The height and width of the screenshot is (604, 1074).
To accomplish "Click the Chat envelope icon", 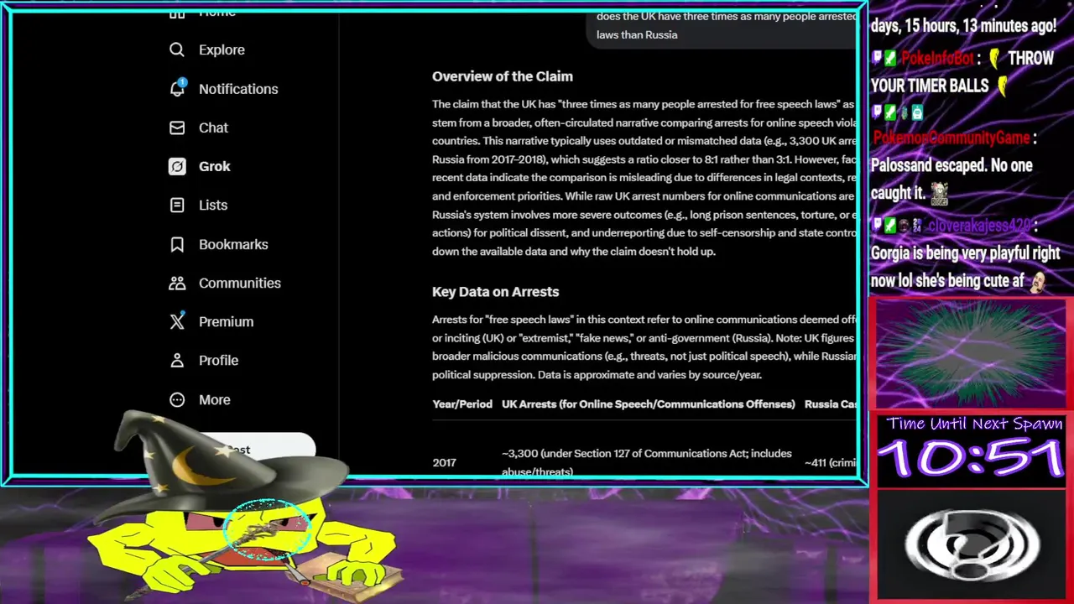I will pos(177,128).
